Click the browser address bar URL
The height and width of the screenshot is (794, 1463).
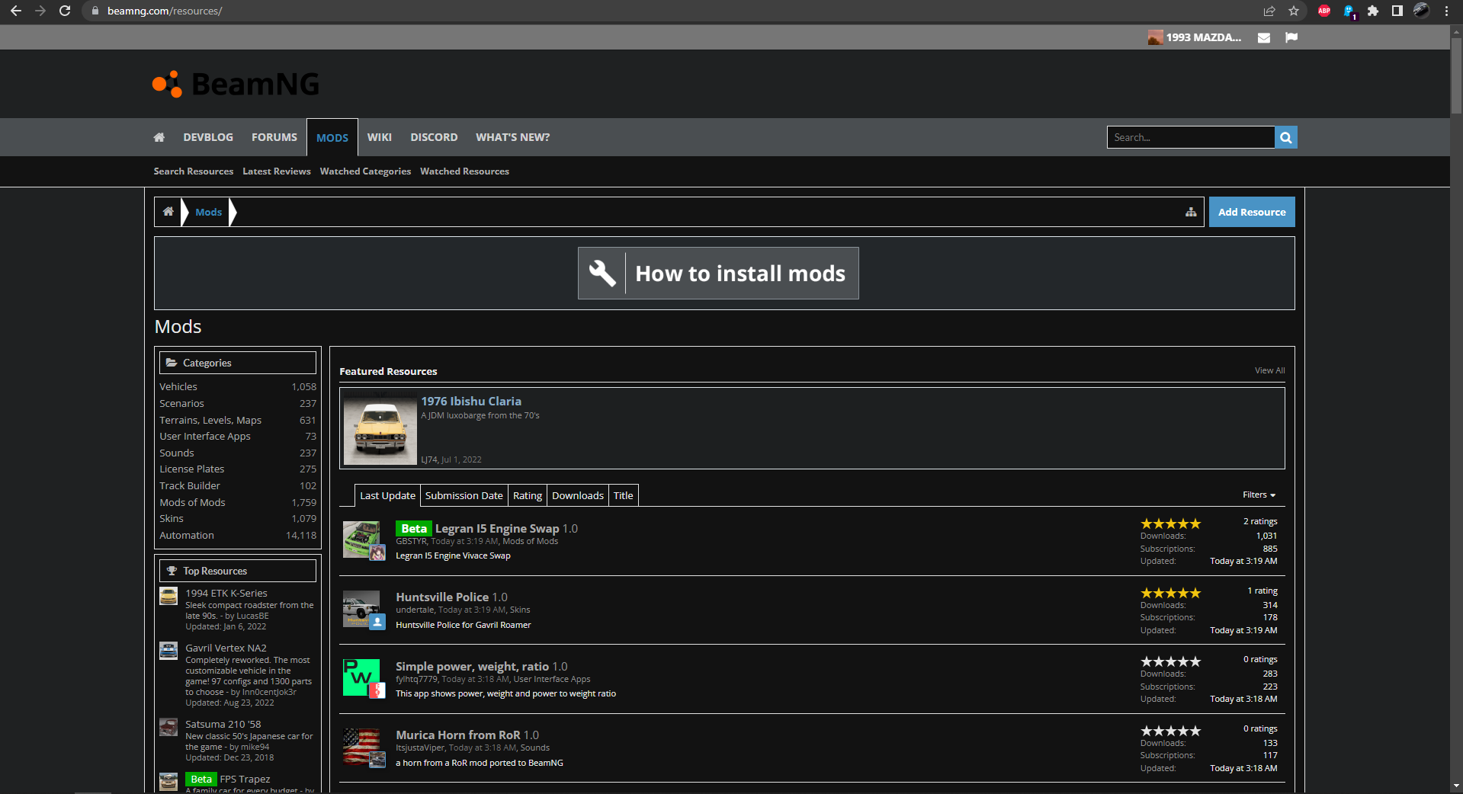165,11
